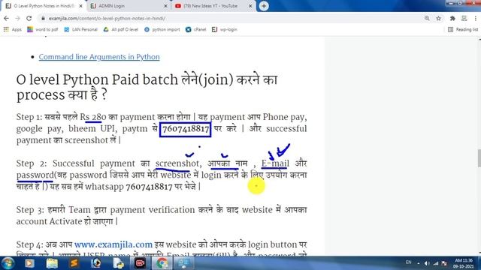Open File Explorer from the taskbar
Screen dimensions: 481x270
click(52, 263)
